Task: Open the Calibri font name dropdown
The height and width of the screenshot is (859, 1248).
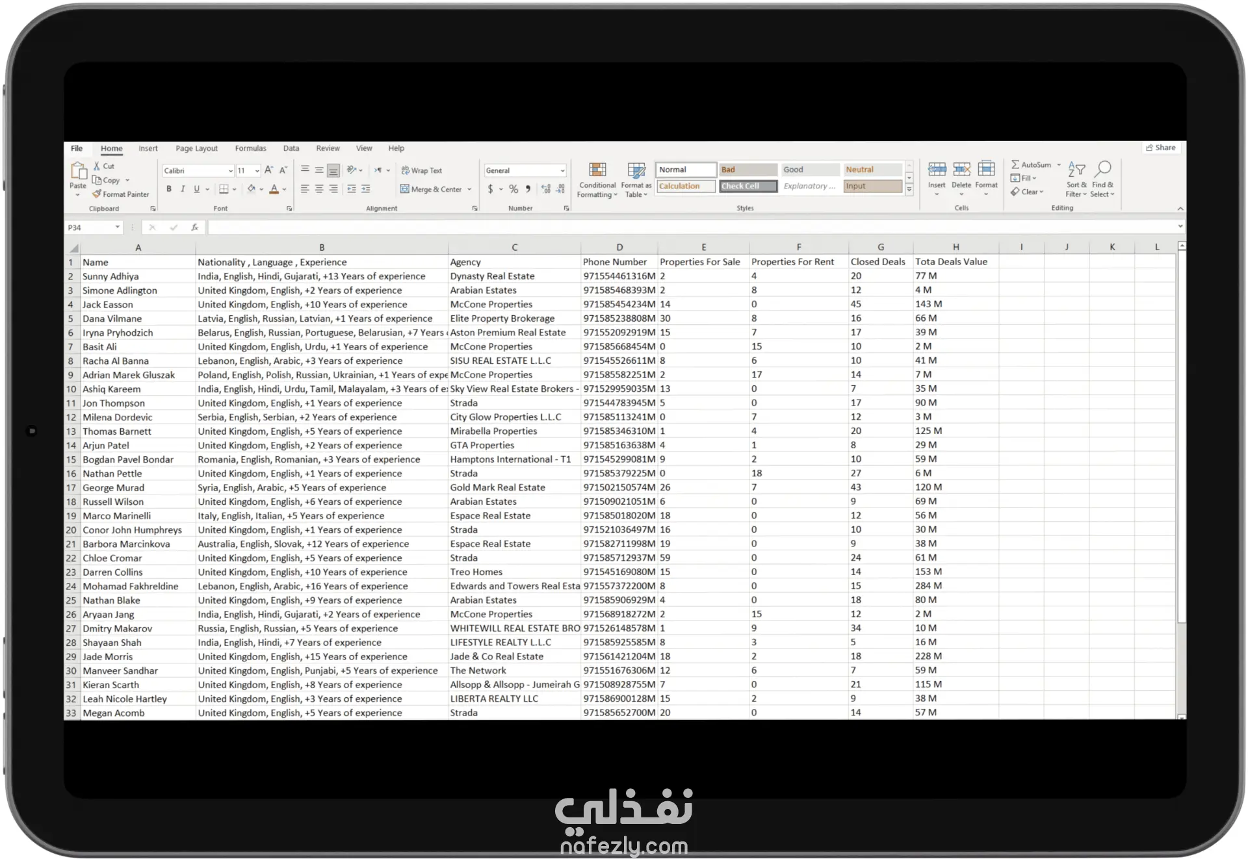Action: tap(230, 171)
